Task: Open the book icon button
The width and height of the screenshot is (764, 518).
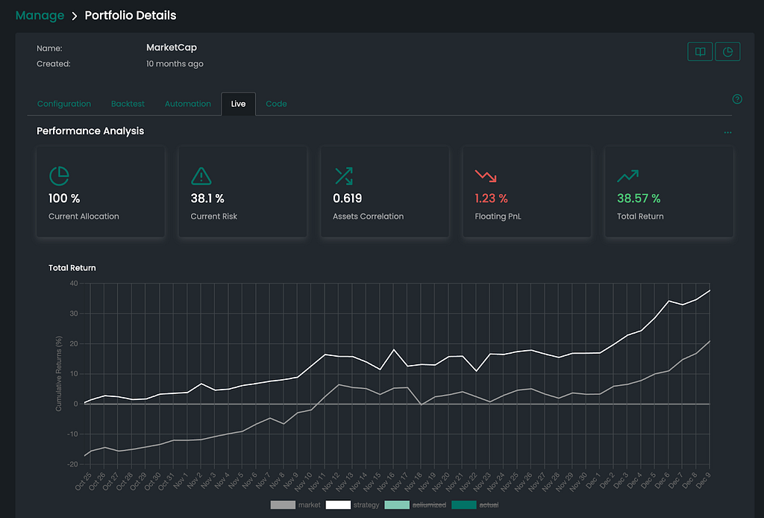Action: [700, 52]
